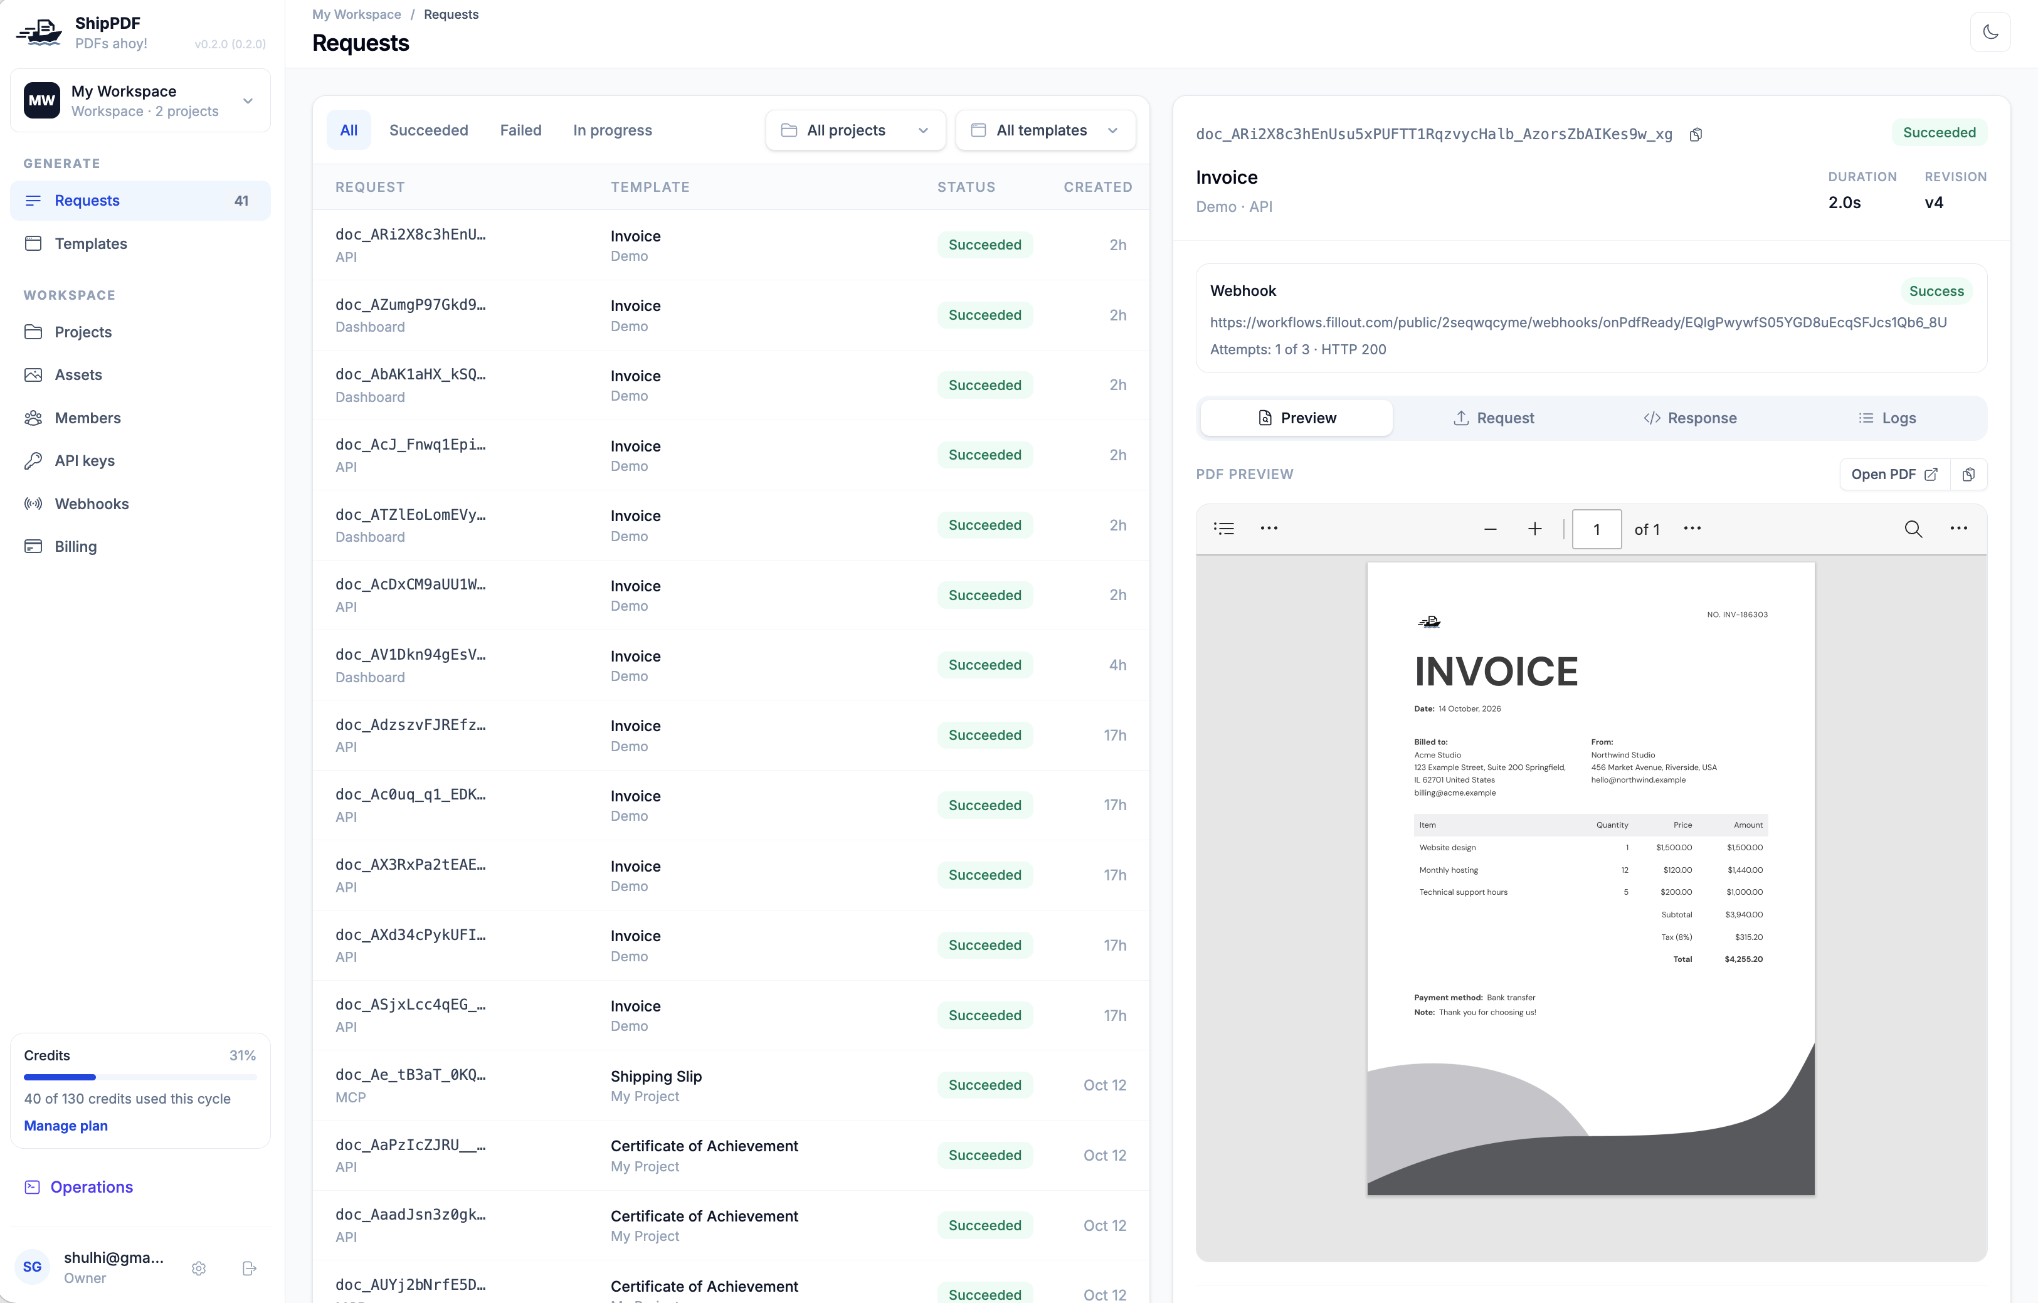
Task: Open the Members page
Action: (140, 418)
